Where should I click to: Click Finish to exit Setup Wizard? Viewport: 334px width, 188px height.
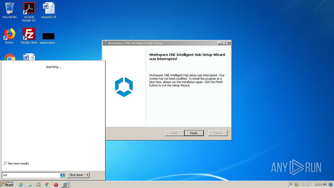(194, 133)
